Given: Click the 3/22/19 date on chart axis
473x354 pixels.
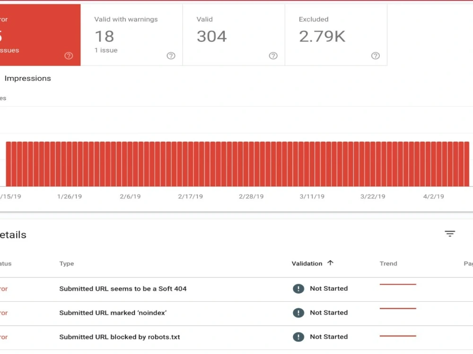Looking at the screenshot, I should point(373,196).
